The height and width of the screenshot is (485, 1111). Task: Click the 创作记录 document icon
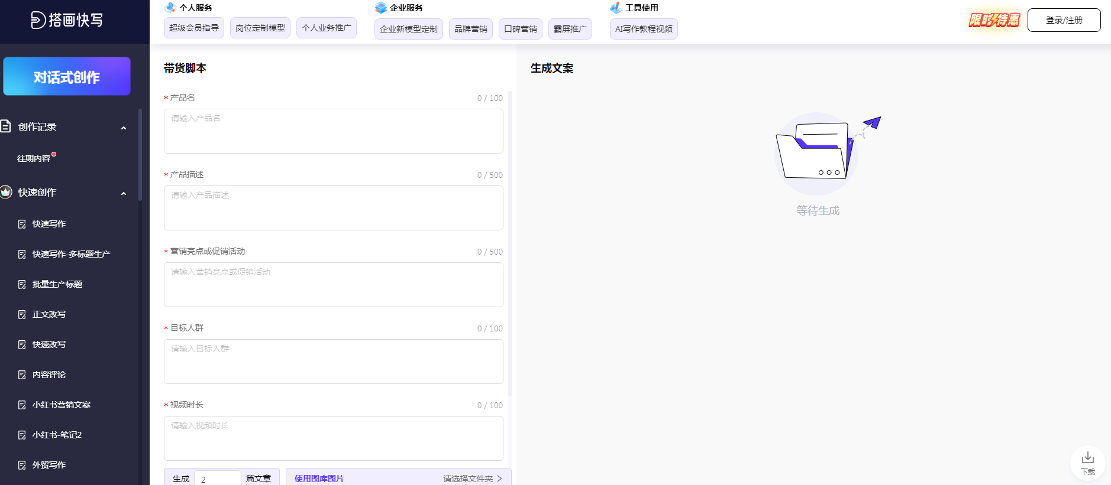pos(6,126)
